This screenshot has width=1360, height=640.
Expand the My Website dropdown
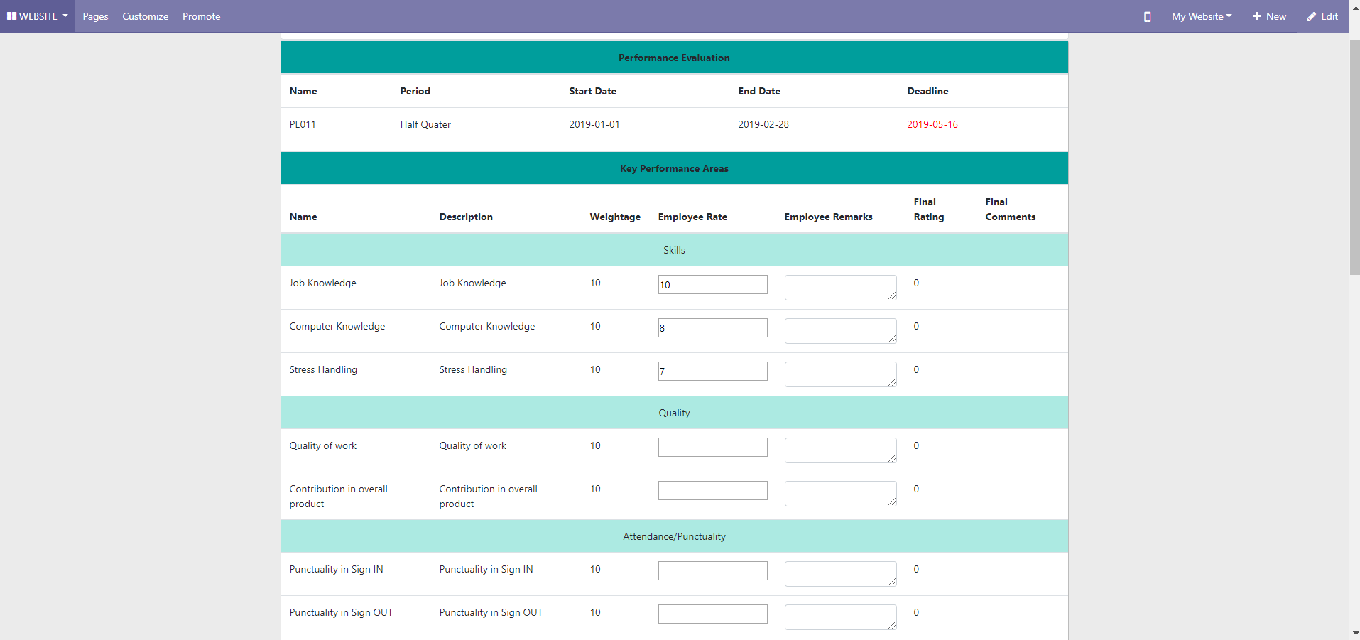pyautogui.click(x=1202, y=16)
